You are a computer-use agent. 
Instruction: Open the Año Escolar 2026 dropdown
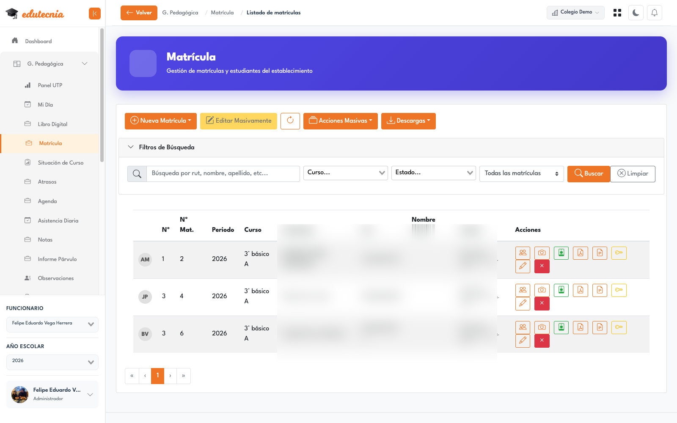click(x=52, y=362)
